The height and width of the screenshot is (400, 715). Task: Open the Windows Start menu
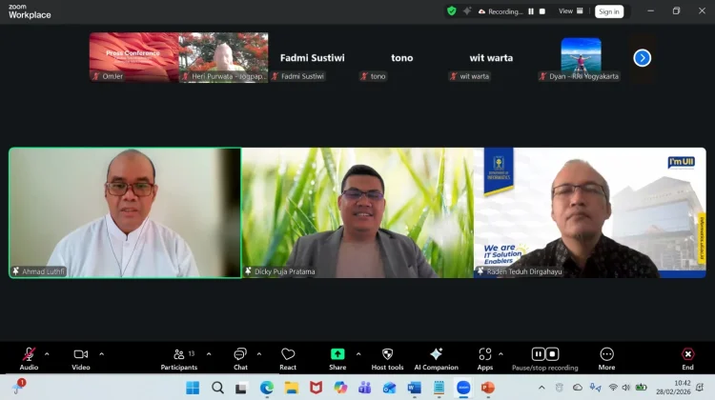(193, 388)
